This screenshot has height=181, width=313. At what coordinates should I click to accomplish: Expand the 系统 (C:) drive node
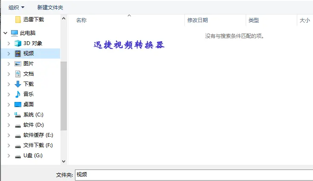(x=9, y=115)
